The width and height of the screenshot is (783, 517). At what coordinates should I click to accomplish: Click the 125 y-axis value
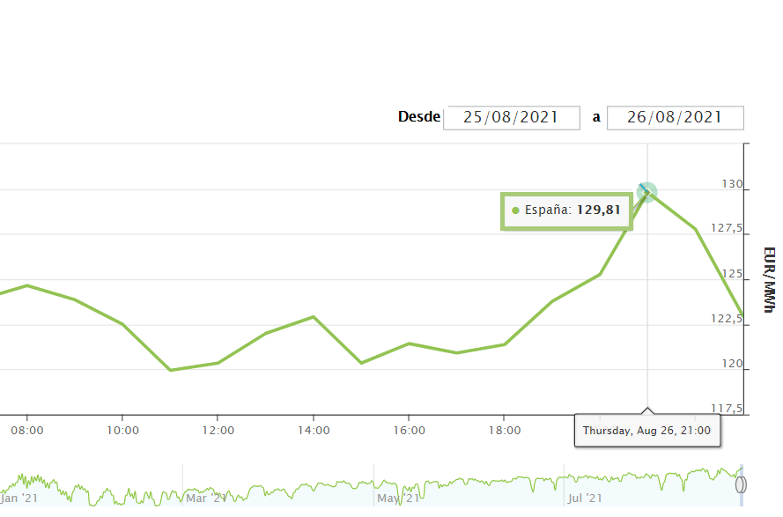click(x=733, y=274)
